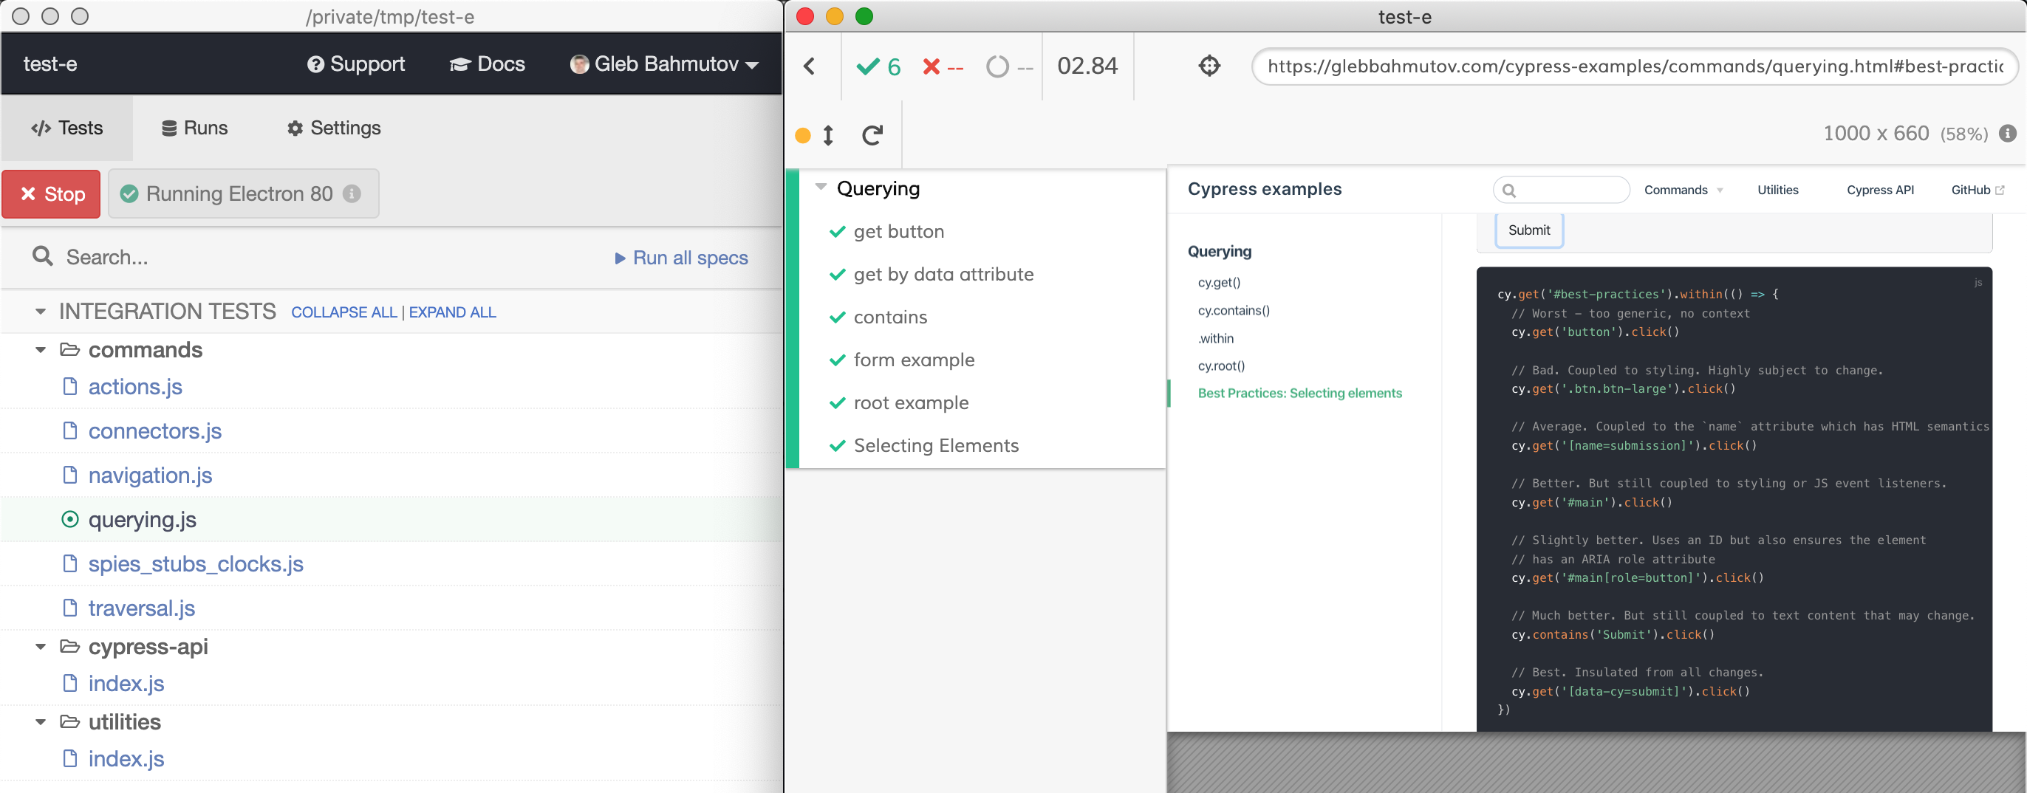Expand the get button test
This screenshot has width=2027, height=793.
[x=898, y=231]
